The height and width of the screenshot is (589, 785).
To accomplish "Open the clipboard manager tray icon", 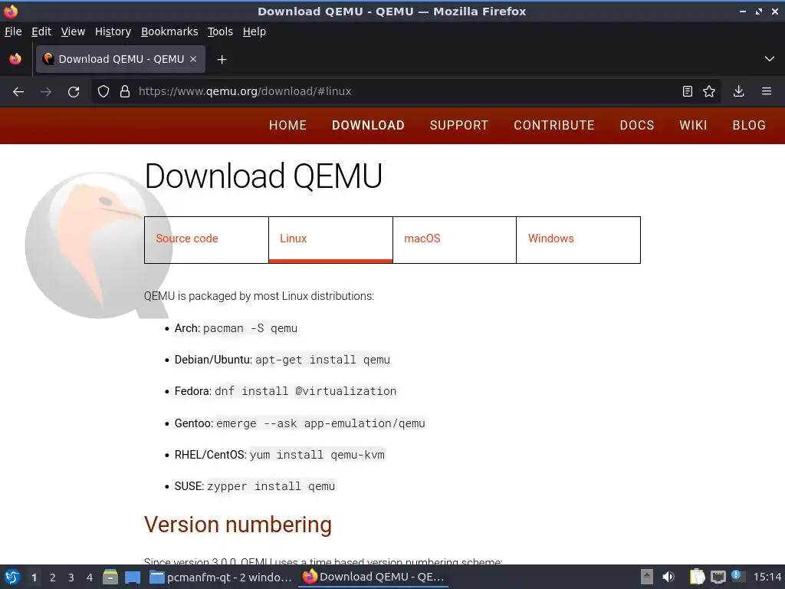I will (x=698, y=577).
